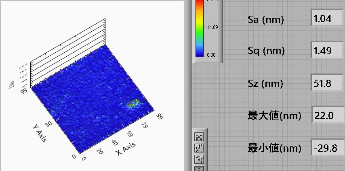
Task: Click the 0.00 color scale marker
Action: click(212, 54)
